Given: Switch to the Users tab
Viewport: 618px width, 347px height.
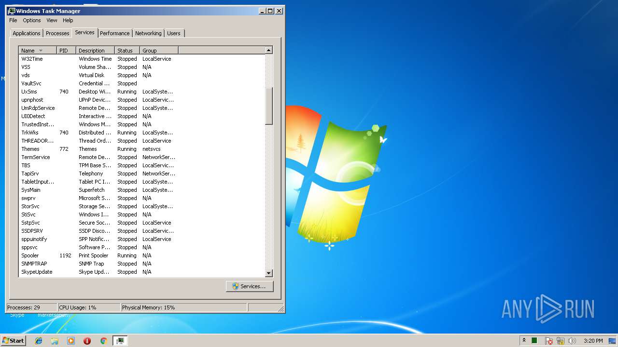Looking at the screenshot, I should [174, 33].
